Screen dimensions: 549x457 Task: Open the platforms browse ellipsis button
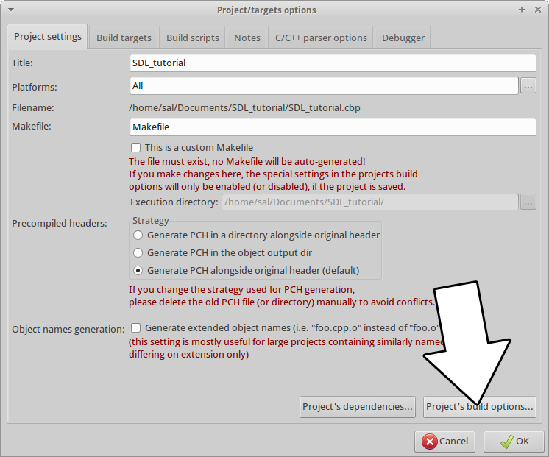click(528, 86)
